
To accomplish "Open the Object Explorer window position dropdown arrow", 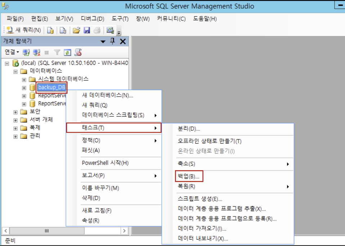I will tap(103, 41).
